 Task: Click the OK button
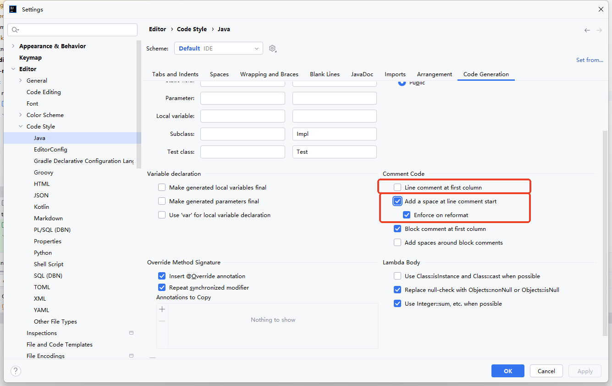(508, 371)
